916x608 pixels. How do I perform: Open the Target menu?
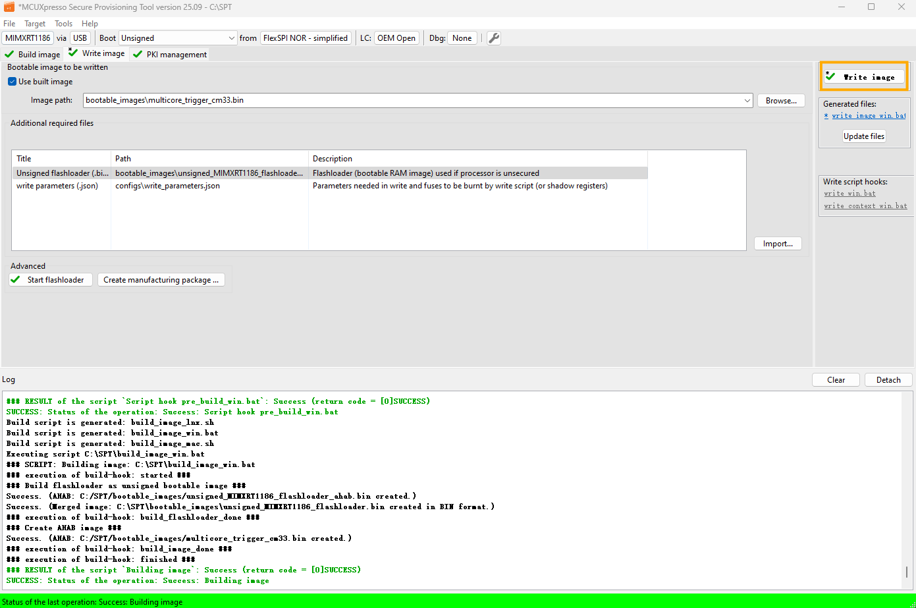35,24
